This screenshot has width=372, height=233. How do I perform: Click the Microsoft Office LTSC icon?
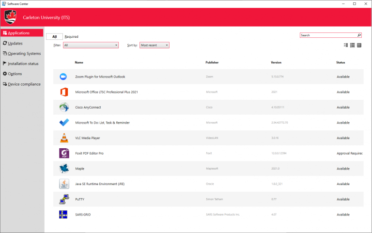64,92
